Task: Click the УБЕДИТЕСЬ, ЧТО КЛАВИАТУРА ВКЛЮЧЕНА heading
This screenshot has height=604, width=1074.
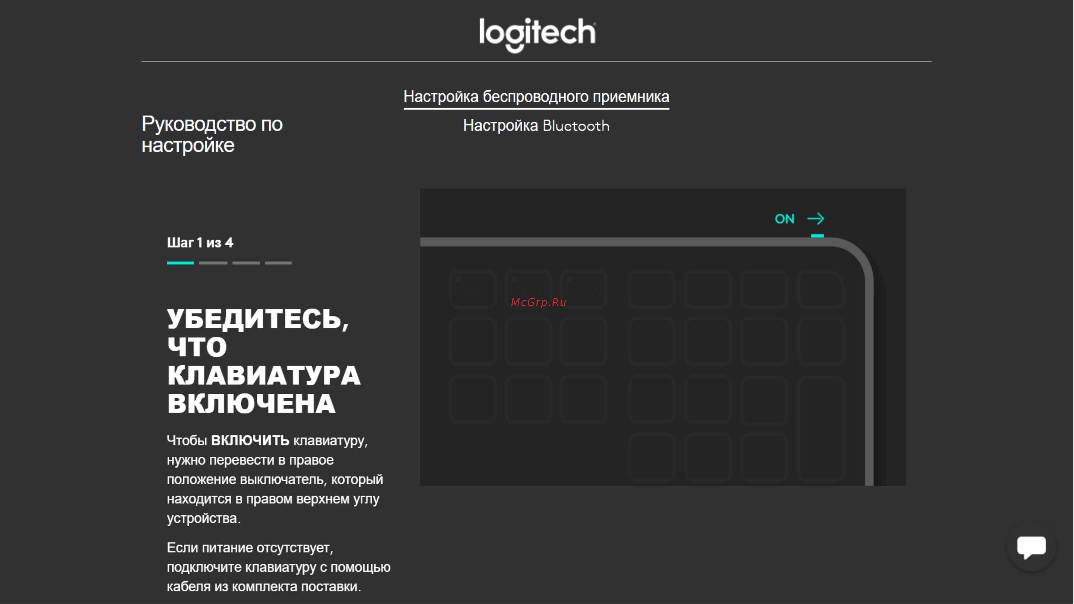Action: [264, 361]
